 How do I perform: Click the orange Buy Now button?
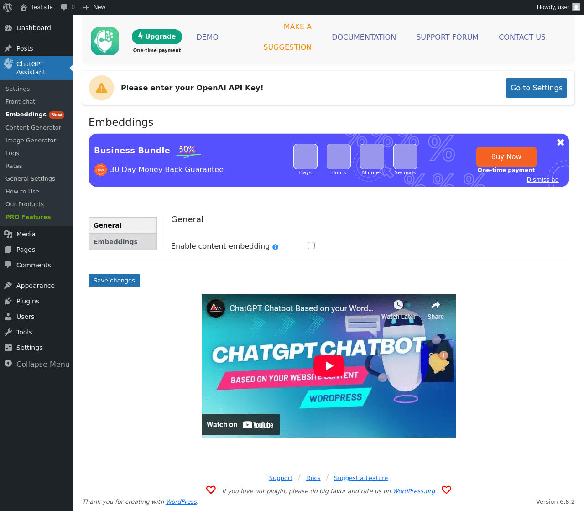pyautogui.click(x=506, y=156)
